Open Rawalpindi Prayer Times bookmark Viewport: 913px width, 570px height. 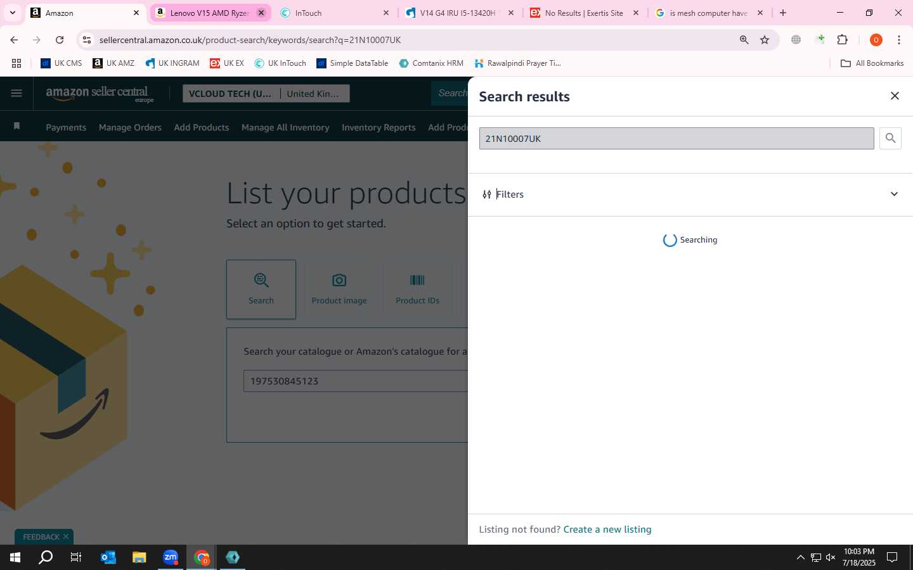coord(517,63)
